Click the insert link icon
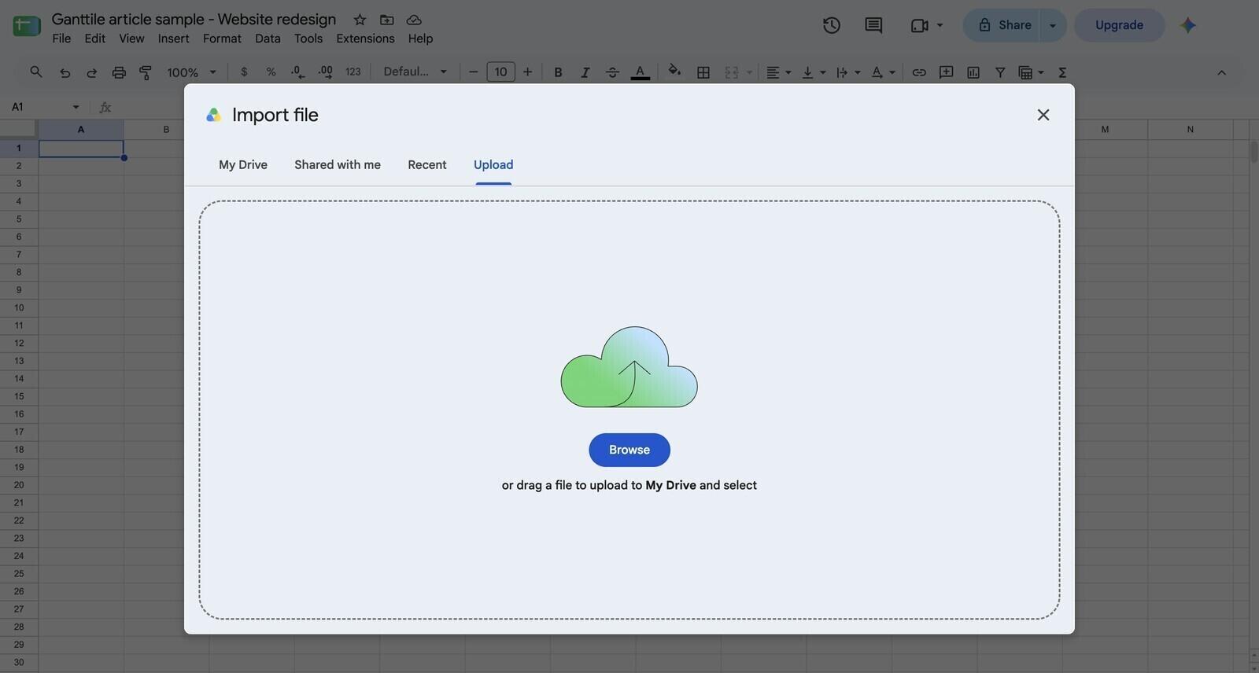This screenshot has height=673, width=1259. point(918,72)
